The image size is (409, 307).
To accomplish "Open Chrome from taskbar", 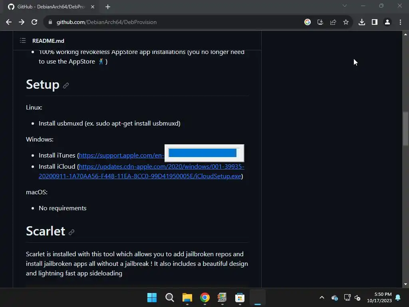I will (205, 297).
